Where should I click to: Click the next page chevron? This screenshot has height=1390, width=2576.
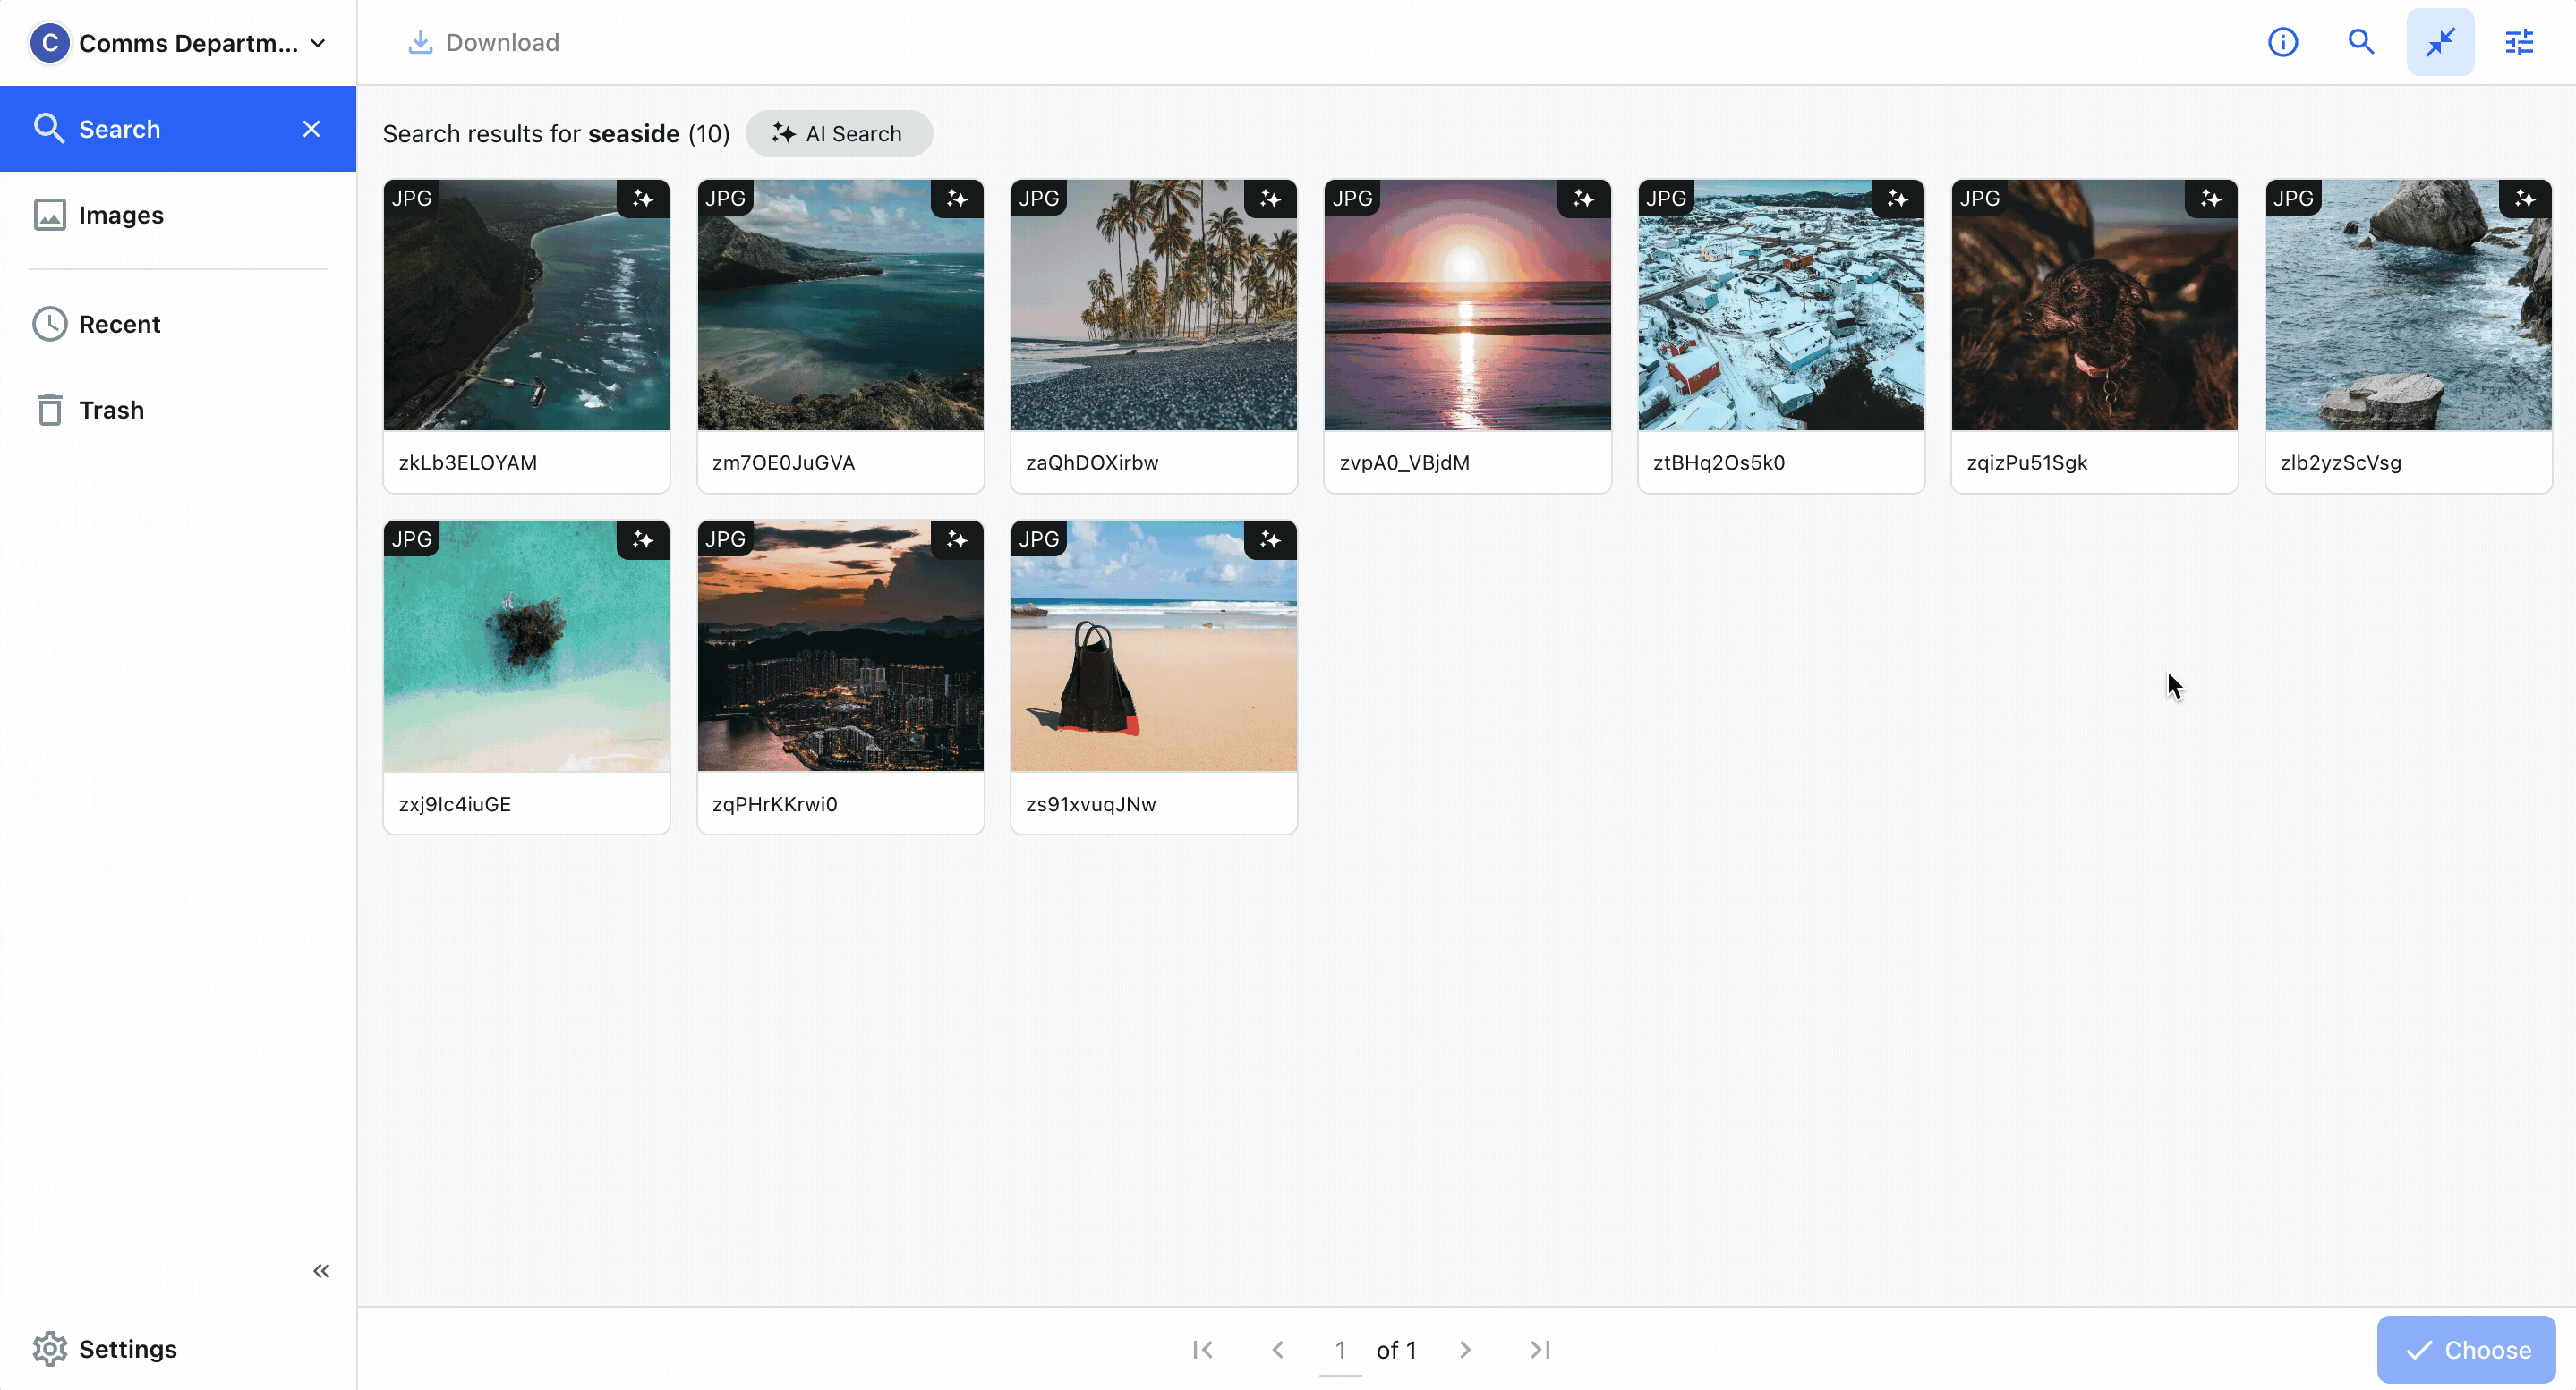[1465, 1350]
